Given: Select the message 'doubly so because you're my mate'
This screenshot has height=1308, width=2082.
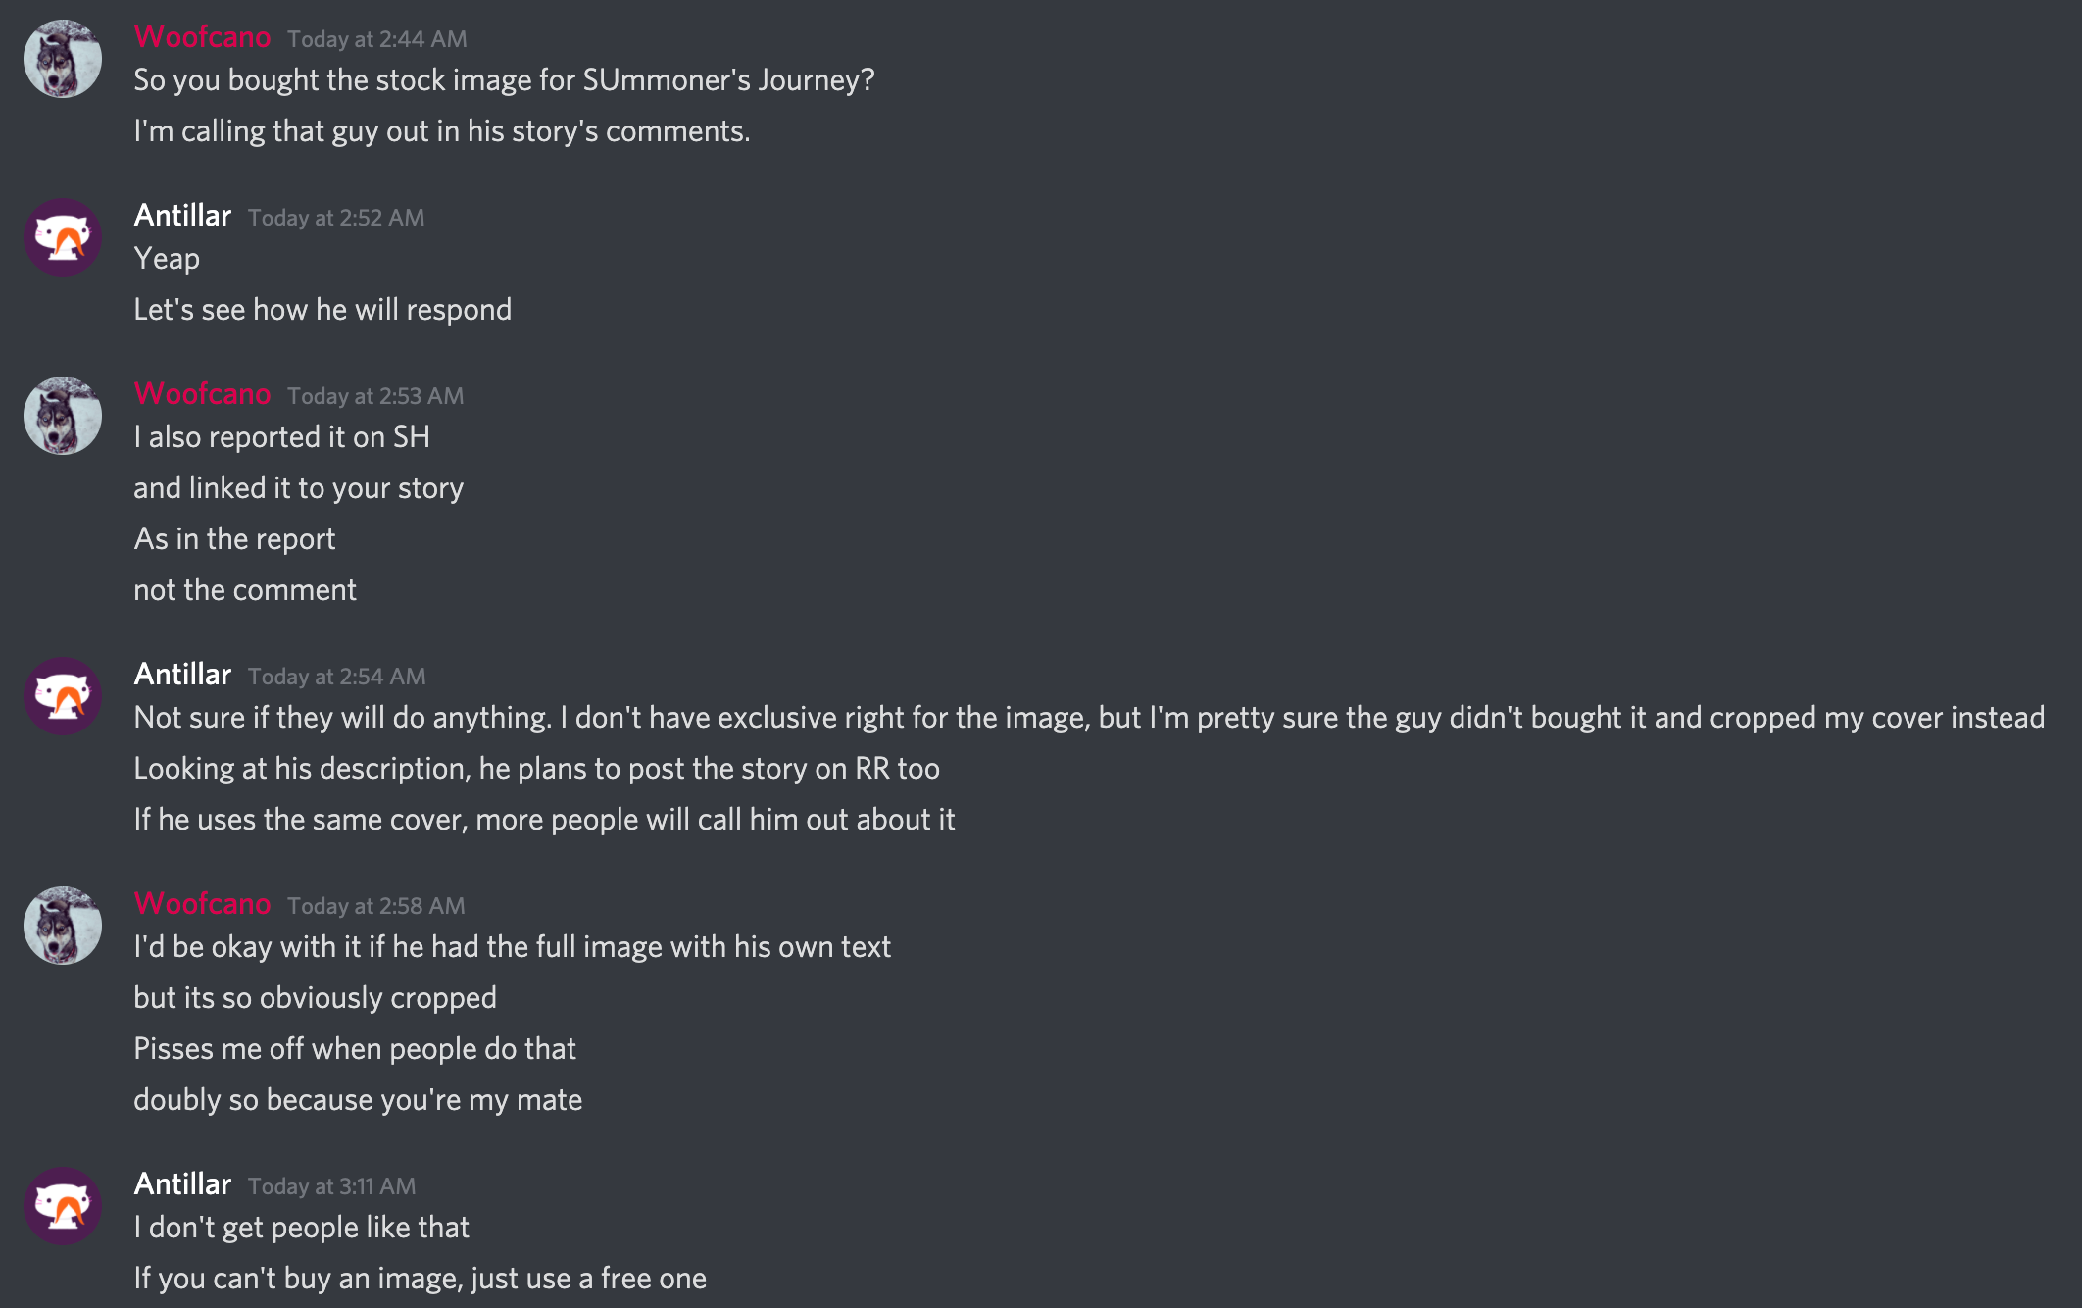Looking at the screenshot, I should coord(358,1099).
